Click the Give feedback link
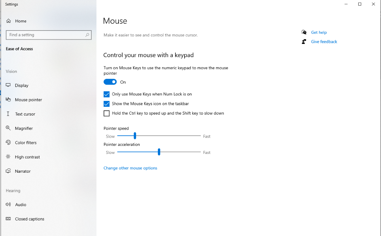 tap(324, 42)
